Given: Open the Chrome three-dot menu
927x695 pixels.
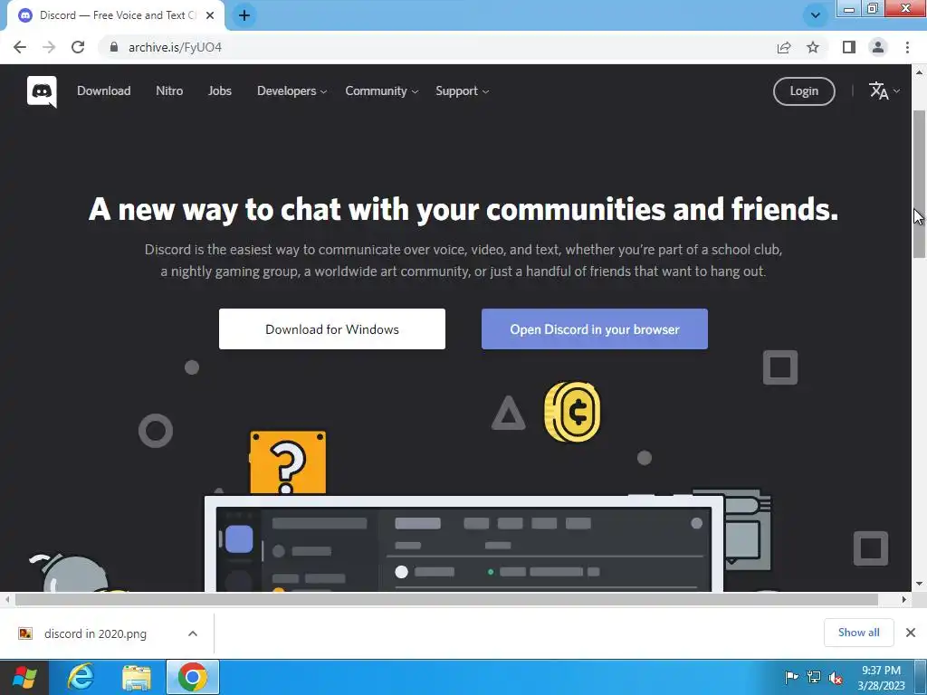Looking at the screenshot, I should [907, 47].
